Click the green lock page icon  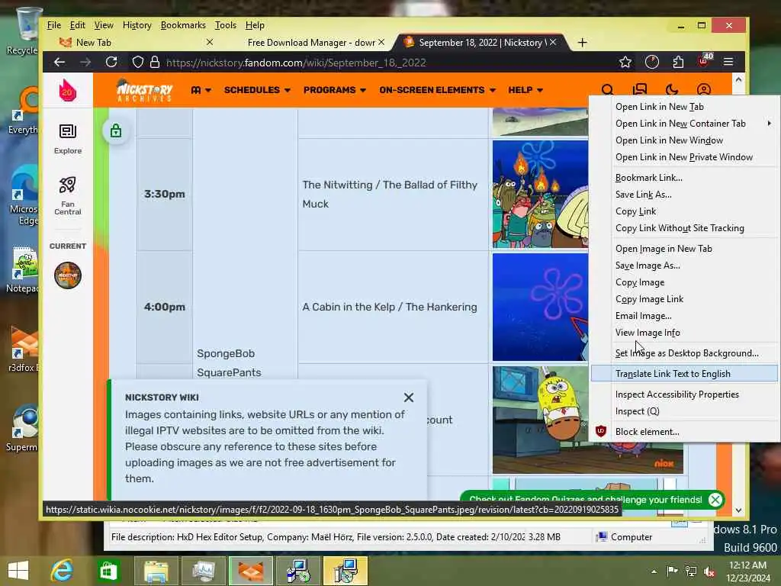tap(116, 131)
